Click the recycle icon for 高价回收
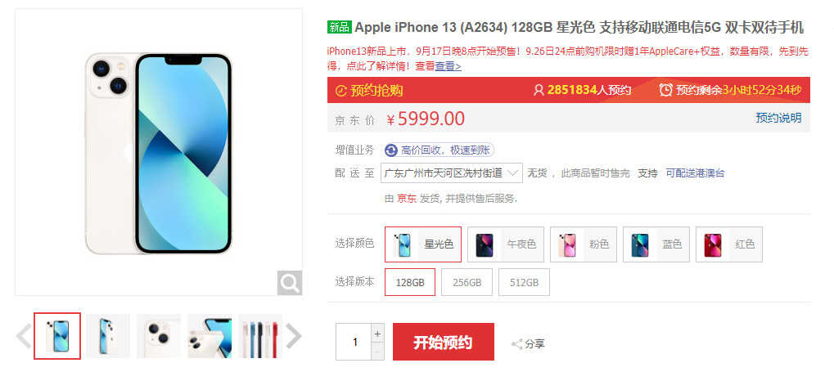 click(391, 150)
